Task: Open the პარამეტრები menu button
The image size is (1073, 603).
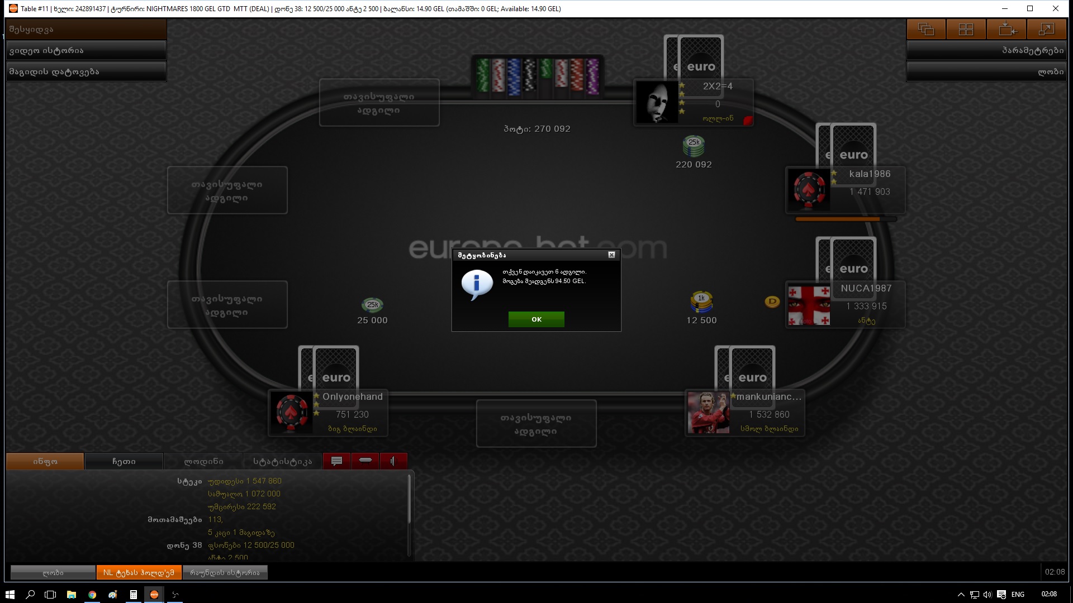Action: (x=986, y=51)
